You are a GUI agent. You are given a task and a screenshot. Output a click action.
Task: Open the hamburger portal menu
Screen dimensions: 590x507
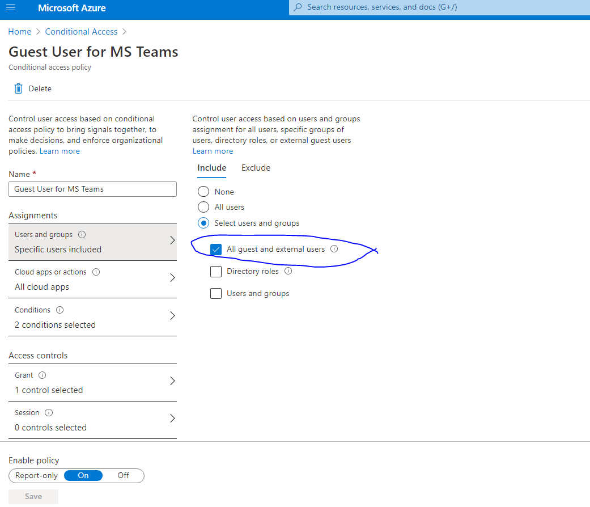point(11,7)
